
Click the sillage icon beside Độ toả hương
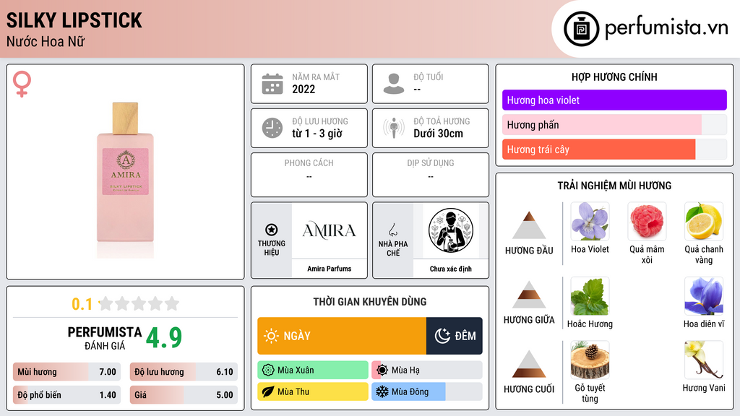click(x=394, y=128)
